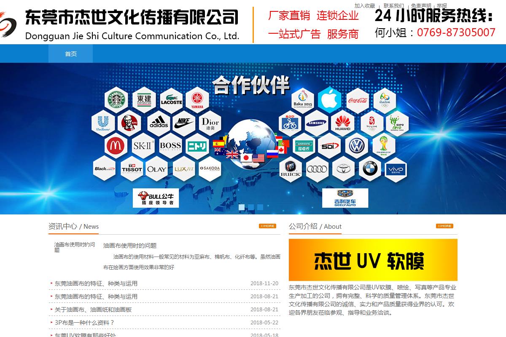Click the Watsons logo in banner
Image resolution: width=506 pixels, height=337 pixels.
point(304,146)
